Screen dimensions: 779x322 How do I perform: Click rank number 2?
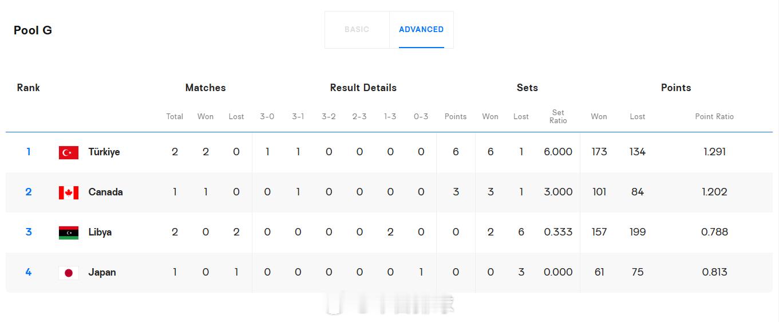(x=29, y=192)
